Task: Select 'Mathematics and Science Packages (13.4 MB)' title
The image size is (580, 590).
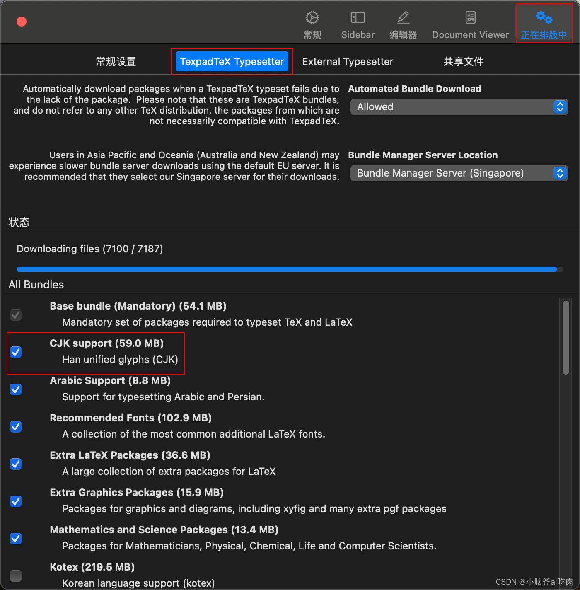Action: tap(164, 530)
